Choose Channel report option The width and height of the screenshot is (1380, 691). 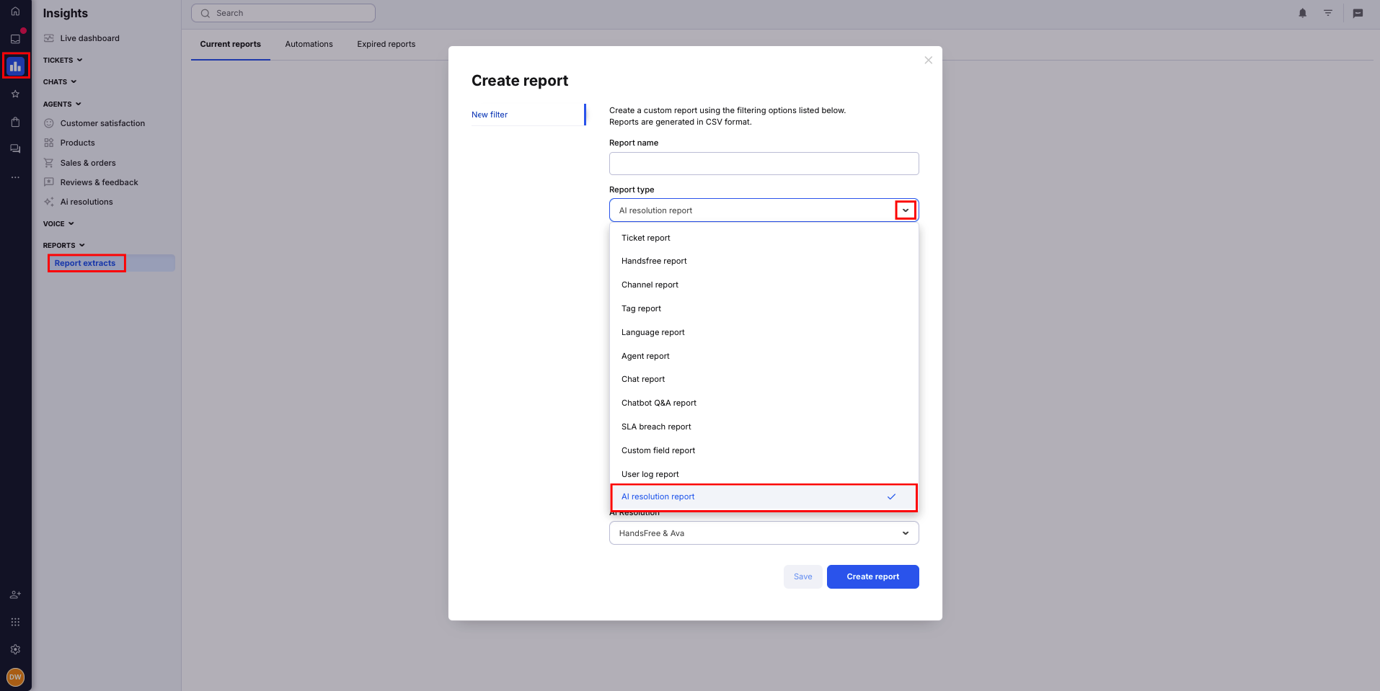pyautogui.click(x=764, y=285)
